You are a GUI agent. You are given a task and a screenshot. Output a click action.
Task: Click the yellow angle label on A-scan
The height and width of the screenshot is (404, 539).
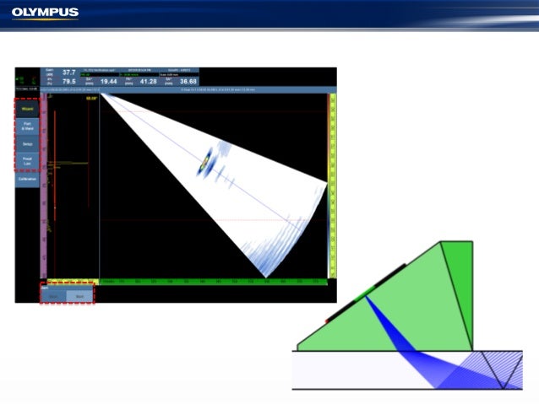(x=92, y=98)
